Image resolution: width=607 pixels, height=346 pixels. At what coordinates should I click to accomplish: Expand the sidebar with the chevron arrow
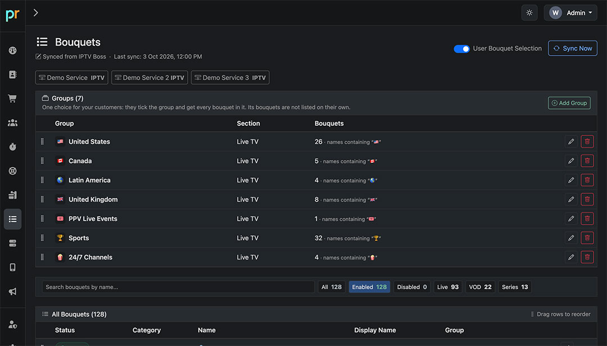pyautogui.click(x=35, y=13)
